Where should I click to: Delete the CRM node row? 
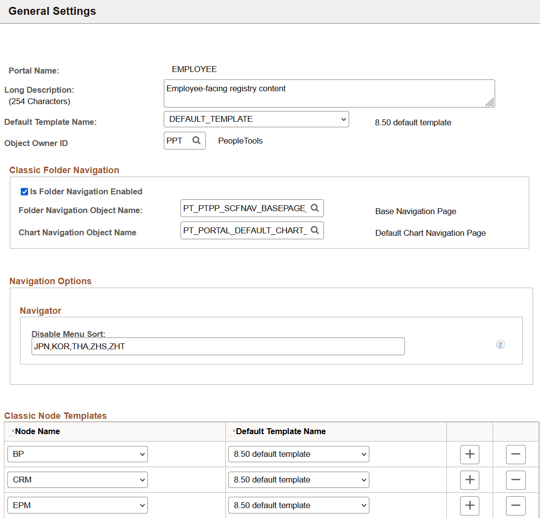tap(516, 480)
